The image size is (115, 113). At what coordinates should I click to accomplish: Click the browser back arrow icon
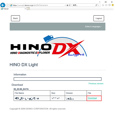pos(3,5)
